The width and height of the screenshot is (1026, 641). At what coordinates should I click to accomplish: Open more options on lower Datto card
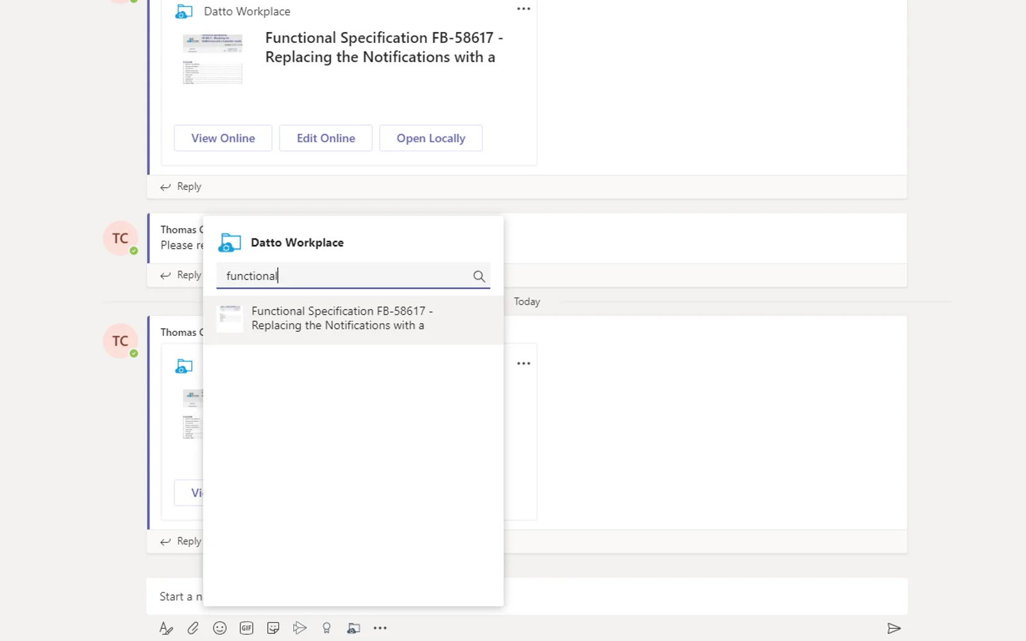524,363
